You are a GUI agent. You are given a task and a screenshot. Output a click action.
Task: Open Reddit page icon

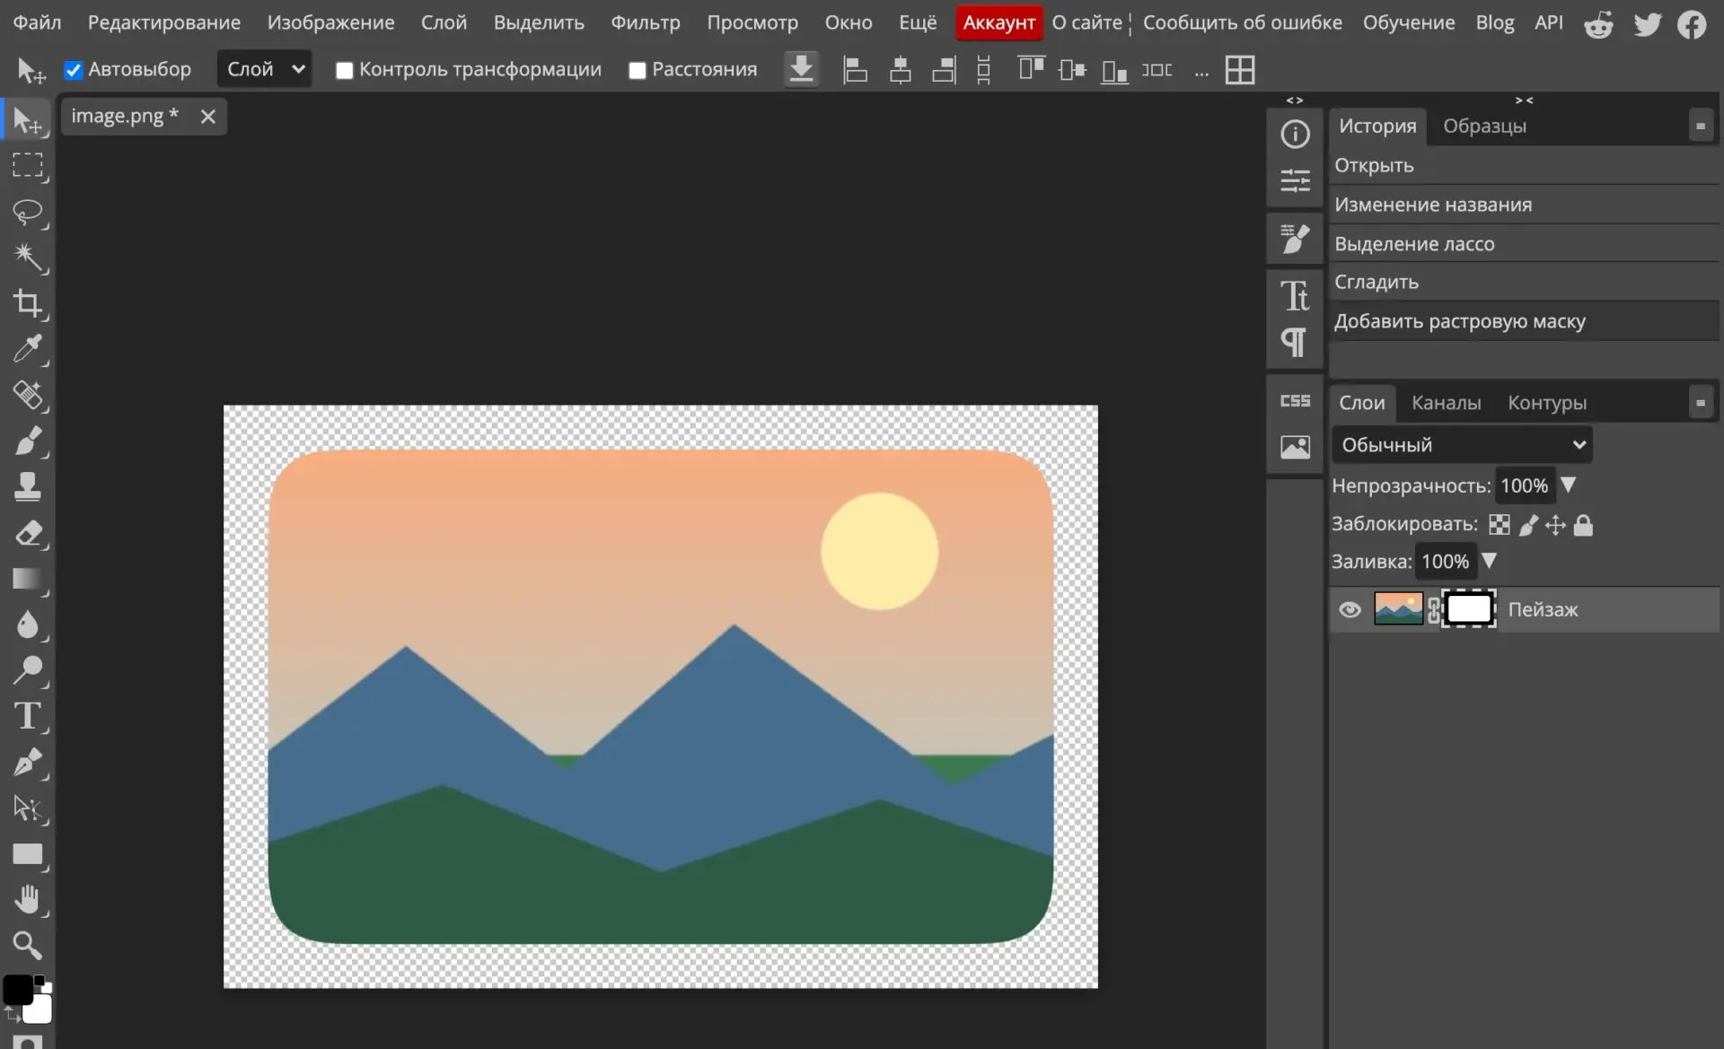pyautogui.click(x=1598, y=24)
